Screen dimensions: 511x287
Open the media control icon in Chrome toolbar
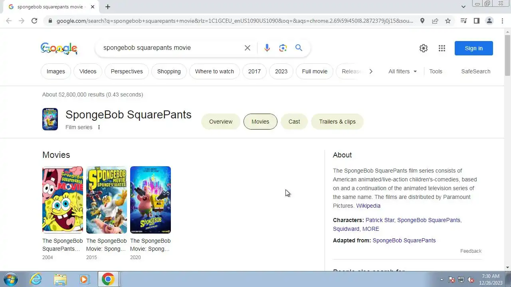pos(463,21)
